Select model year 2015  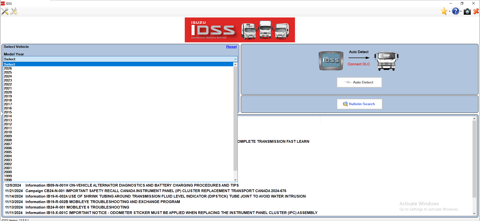coord(118,112)
